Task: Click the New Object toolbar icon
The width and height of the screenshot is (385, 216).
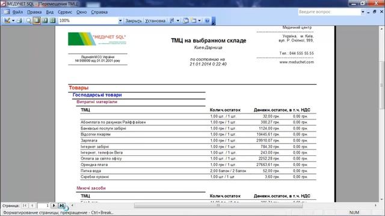Action: tap(194, 20)
